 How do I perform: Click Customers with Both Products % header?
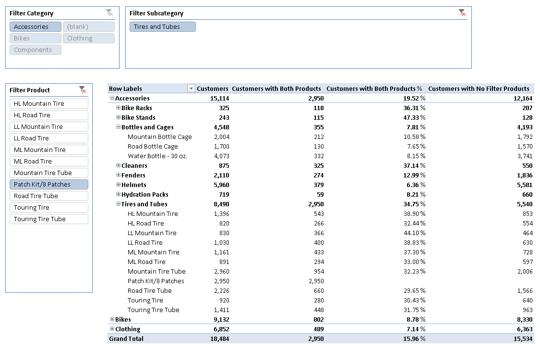tap(374, 88)
